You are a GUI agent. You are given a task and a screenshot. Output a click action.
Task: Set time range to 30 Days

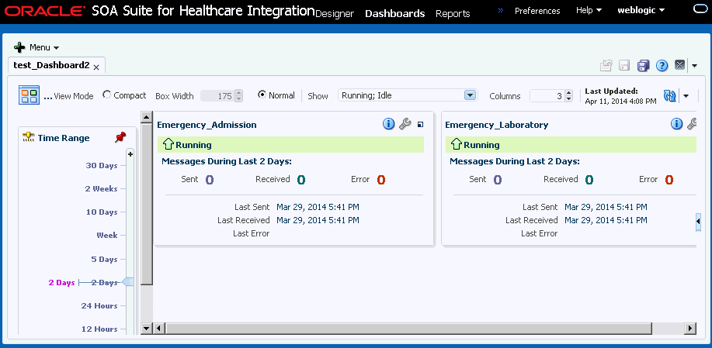pyautogui.click(x=102, y=165)
